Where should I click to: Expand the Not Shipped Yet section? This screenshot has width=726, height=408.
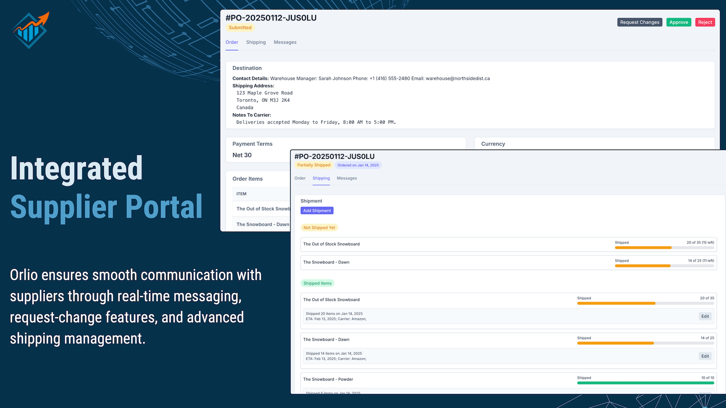pyautogui.click(x=319, y=227)
